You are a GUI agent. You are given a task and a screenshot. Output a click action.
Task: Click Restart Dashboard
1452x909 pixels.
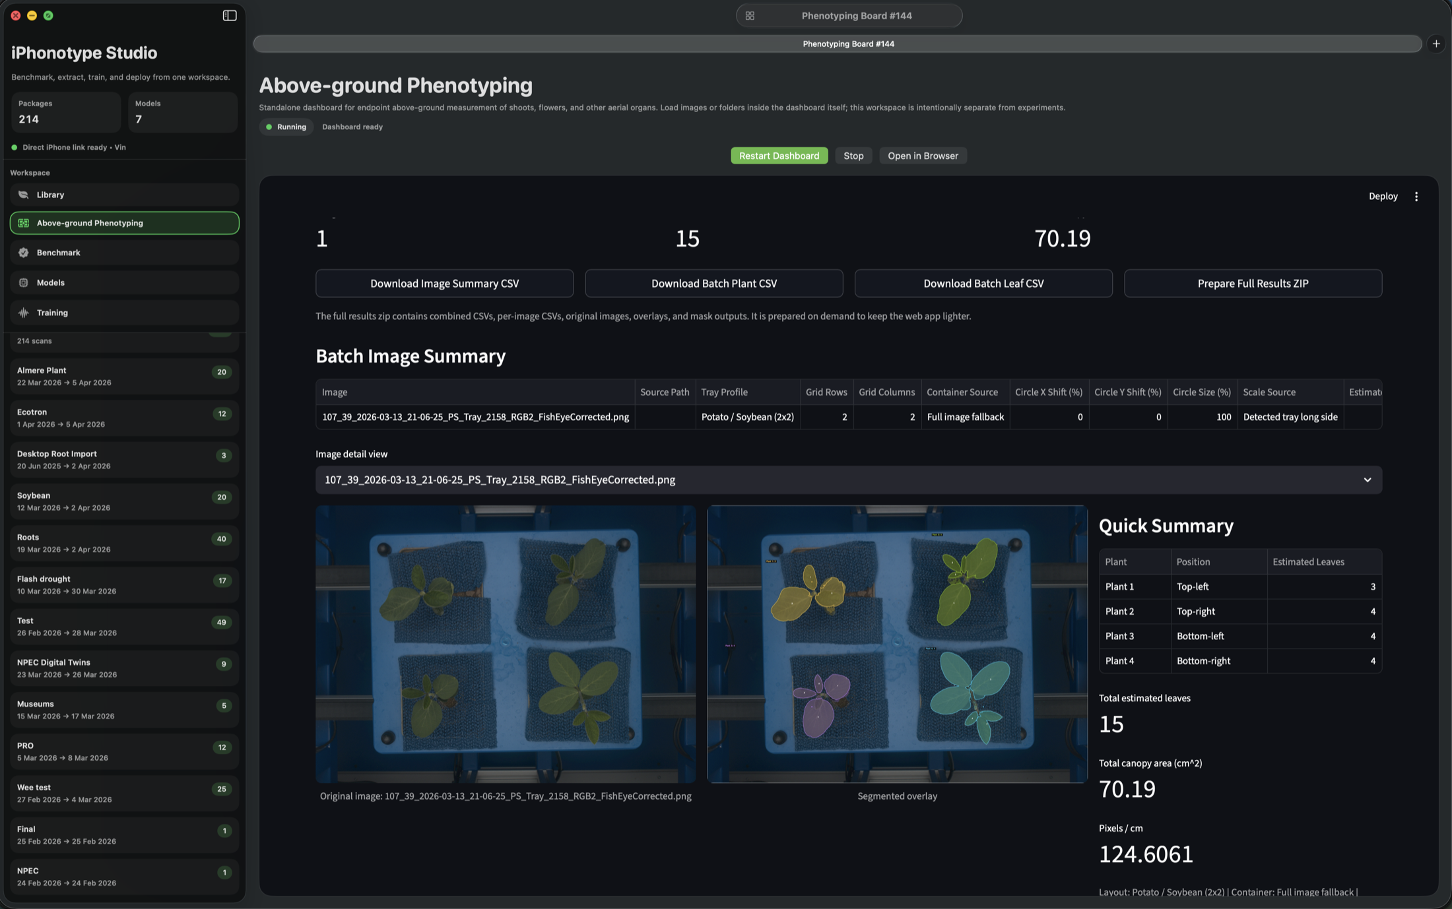pos(779,156)
